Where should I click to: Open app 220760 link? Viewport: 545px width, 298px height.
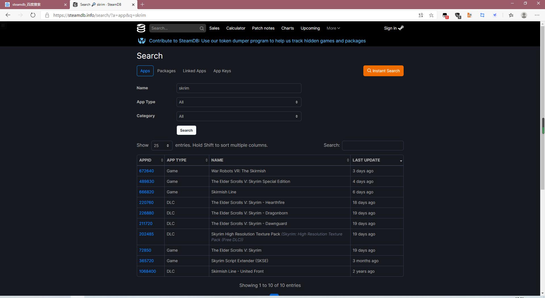point(146,202)
